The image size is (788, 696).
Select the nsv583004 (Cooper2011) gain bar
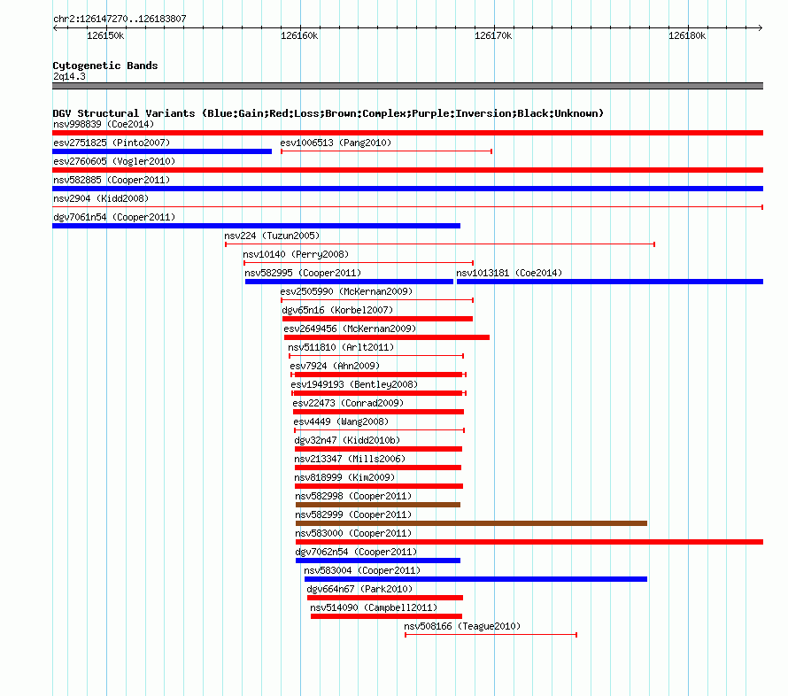pos(476,579)
